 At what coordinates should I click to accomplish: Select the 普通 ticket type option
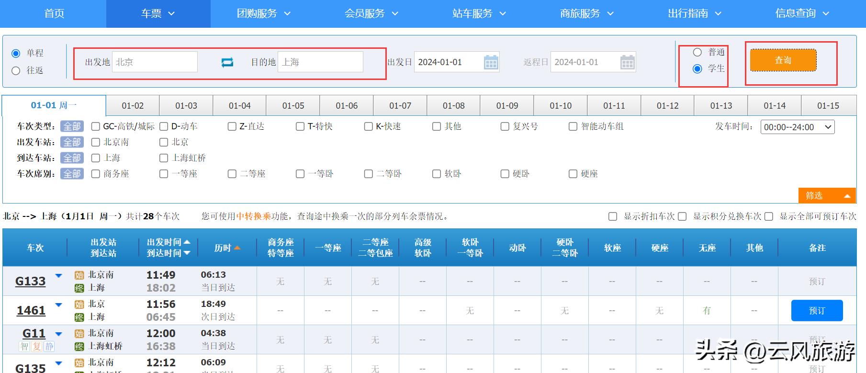tap(697, 52)
